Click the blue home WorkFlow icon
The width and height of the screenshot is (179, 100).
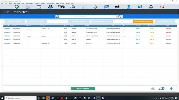click(x=129, y=7)
